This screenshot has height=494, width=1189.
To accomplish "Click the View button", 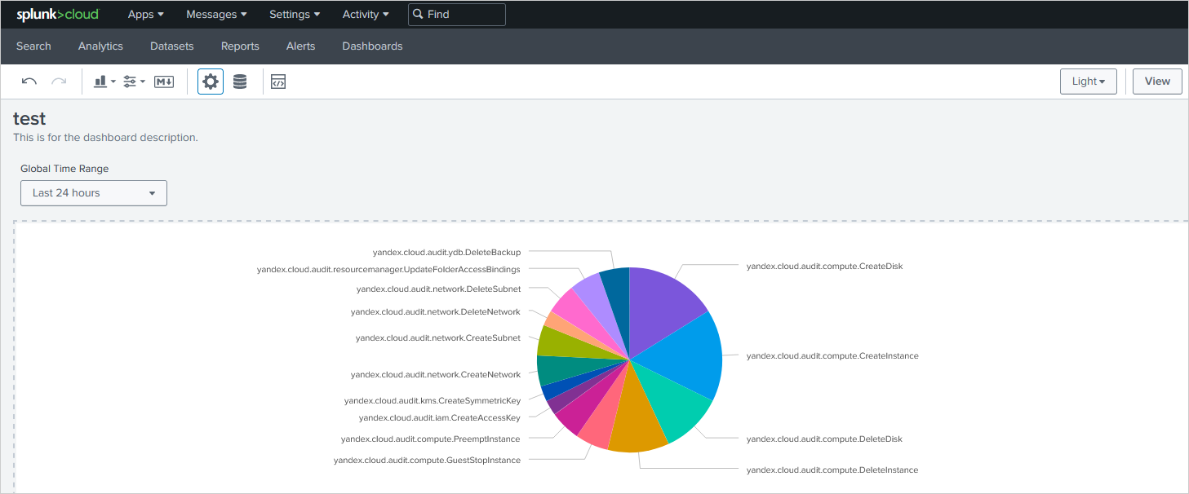I will (1157, 82).
